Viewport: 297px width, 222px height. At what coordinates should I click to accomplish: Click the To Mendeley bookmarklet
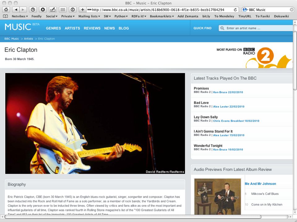click(224, 16)
